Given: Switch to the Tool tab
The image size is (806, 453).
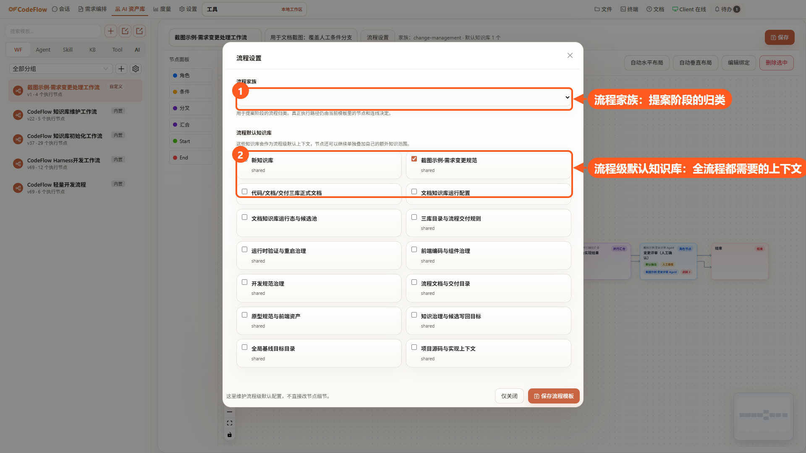Looking at the screenshot, I should 117,49.
